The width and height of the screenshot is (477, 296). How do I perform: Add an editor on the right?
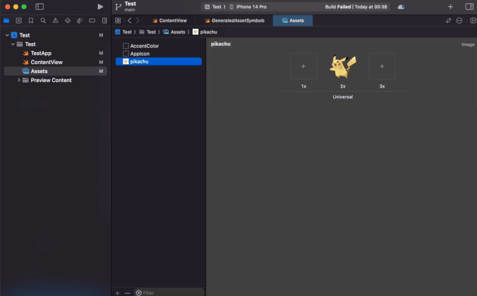coord(473,21)
